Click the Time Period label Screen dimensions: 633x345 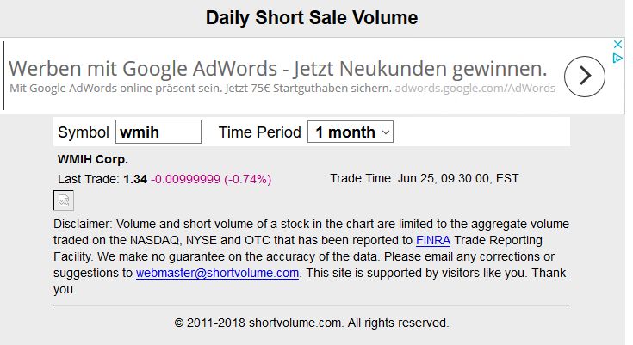tap(259, 132)
